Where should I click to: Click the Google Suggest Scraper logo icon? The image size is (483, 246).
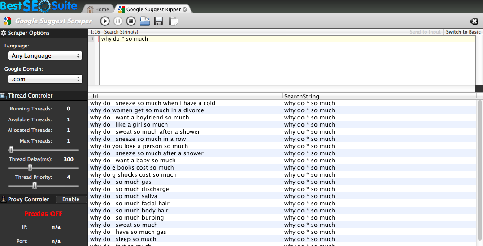[7, 21]
